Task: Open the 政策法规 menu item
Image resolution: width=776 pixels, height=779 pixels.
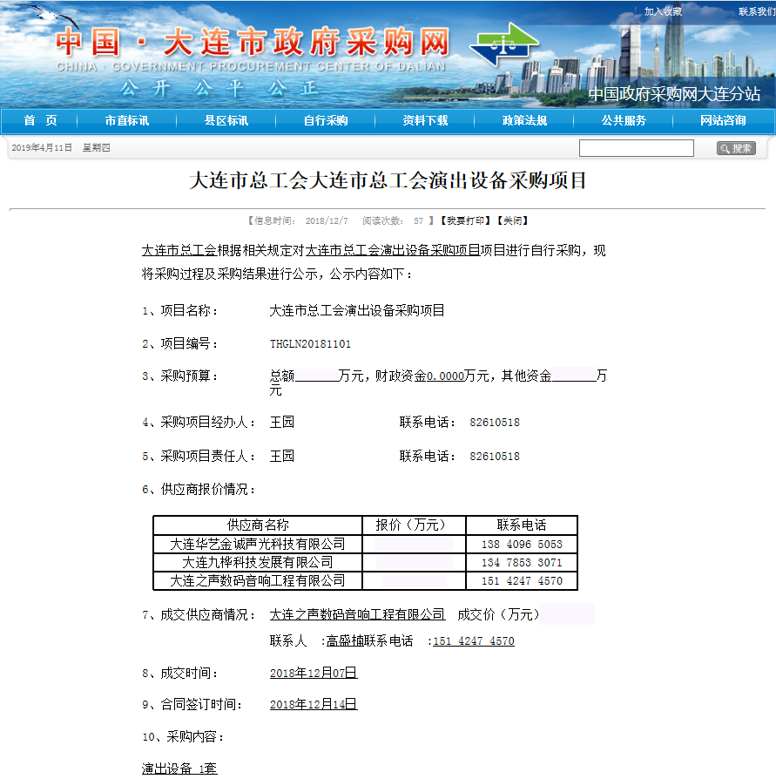Action: point(524,121)
